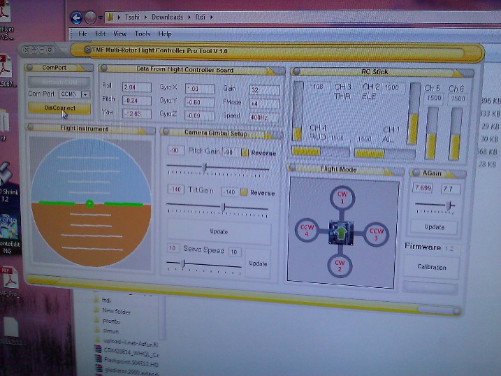Viewport: 501px width, 376px height.
Task: Click the AGain slider handle
Action: pos(449,205)
